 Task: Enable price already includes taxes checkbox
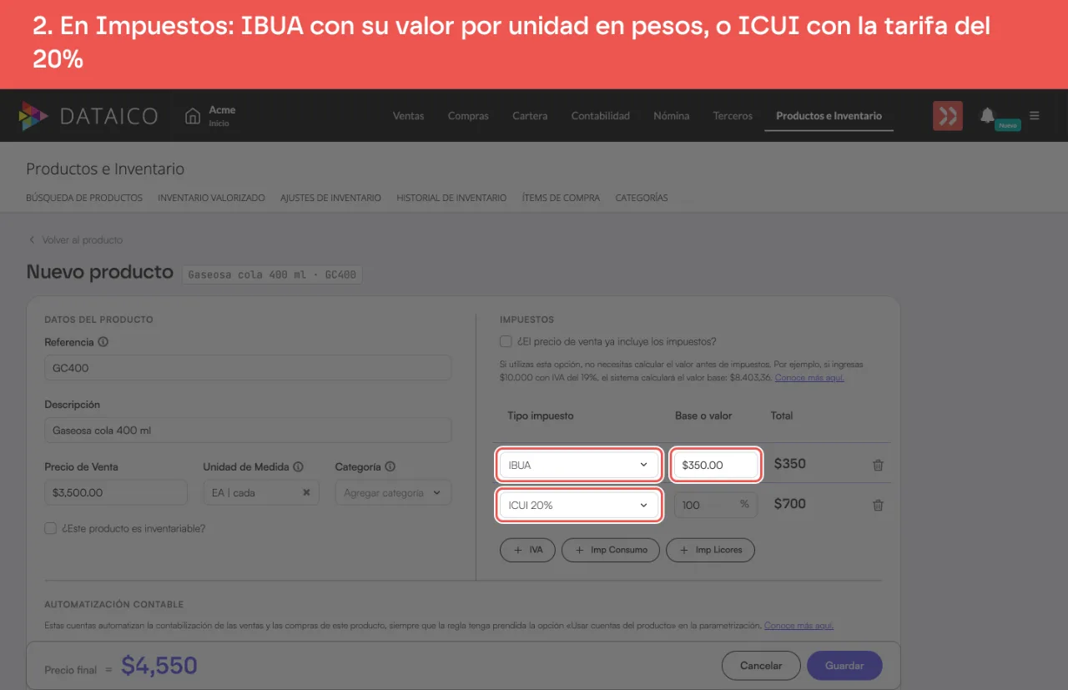pos(506,341)
